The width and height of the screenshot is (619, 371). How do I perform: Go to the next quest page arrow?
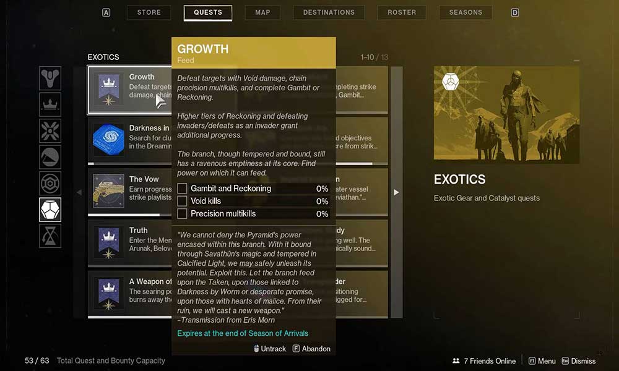(x=396, y=192)
